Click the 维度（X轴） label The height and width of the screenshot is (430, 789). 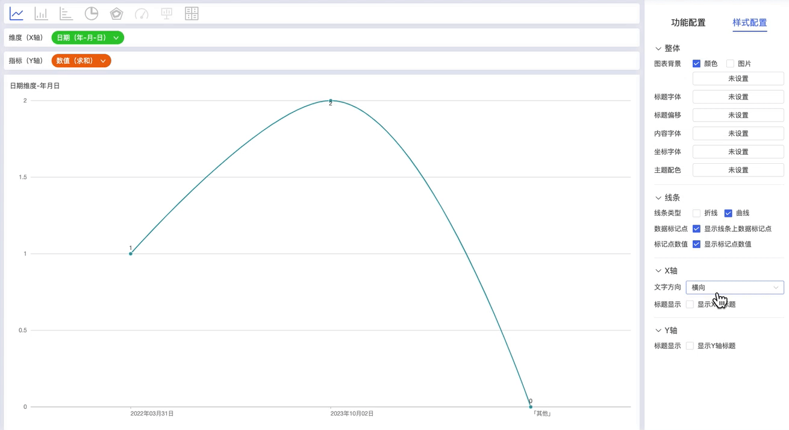point(26,37)
